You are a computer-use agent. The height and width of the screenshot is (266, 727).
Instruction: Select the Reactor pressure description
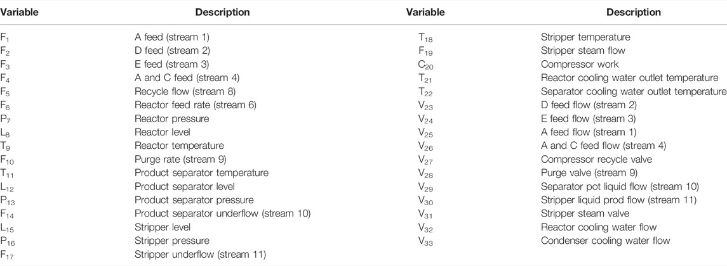tap(171, 118)
